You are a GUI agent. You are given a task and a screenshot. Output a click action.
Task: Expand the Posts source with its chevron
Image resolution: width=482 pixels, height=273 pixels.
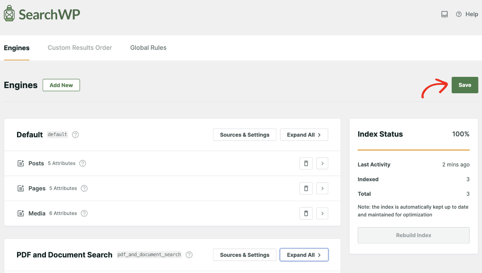(322, 163)
